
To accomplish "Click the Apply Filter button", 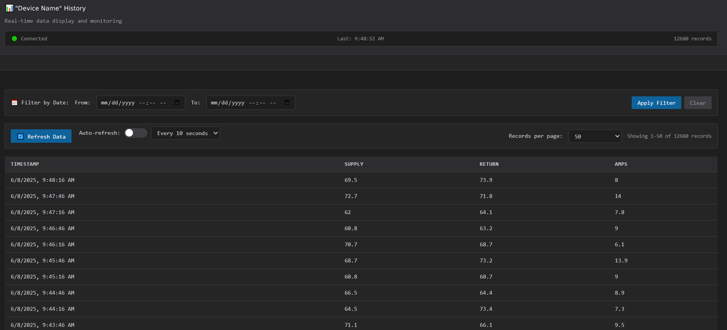I will tap(656, 103).
